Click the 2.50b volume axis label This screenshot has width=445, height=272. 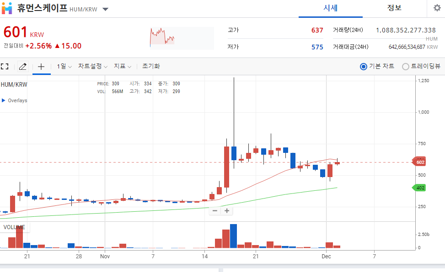(x=424, y=235)
